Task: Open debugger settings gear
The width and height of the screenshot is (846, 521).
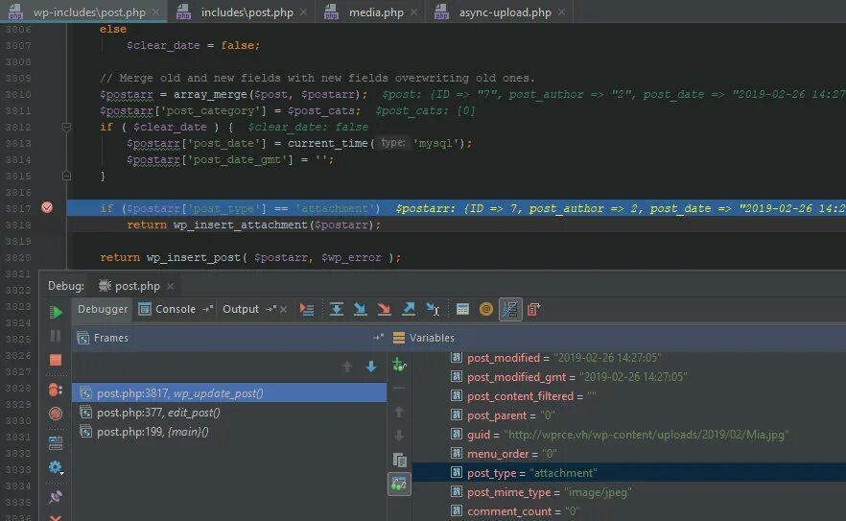Action: pyautogui.click(x=56, y=467)
